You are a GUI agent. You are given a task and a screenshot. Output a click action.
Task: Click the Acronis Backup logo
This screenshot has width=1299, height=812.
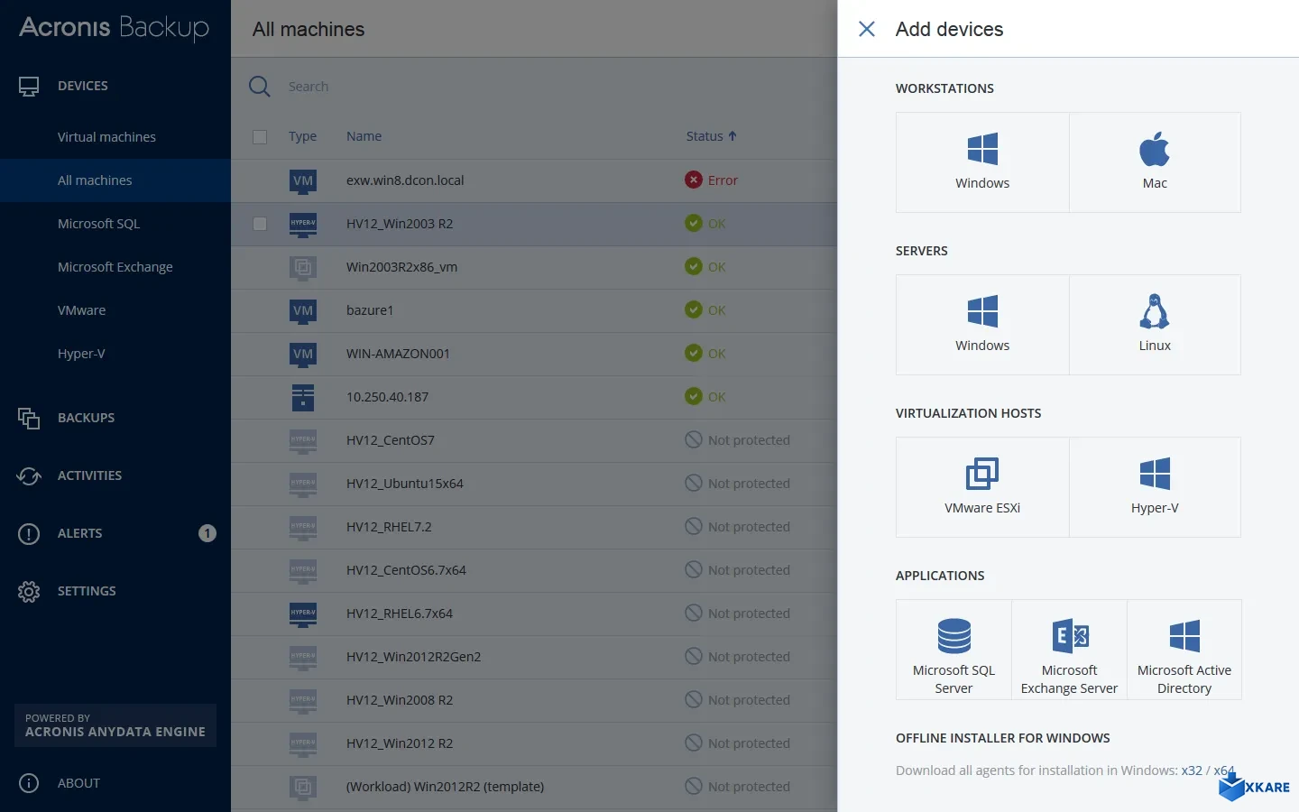114,28
